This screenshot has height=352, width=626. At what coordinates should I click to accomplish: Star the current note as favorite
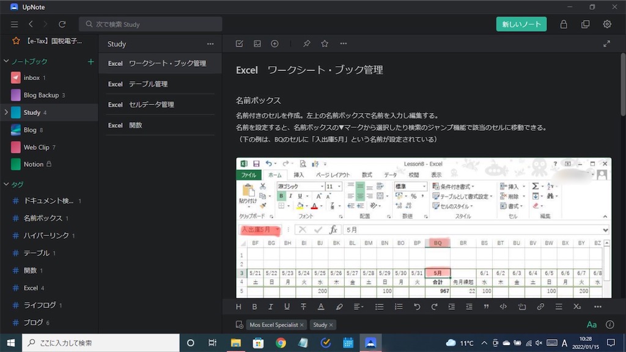(x=325, y=43)
